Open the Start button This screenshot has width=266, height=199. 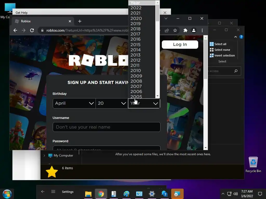(x=7, y=194)
